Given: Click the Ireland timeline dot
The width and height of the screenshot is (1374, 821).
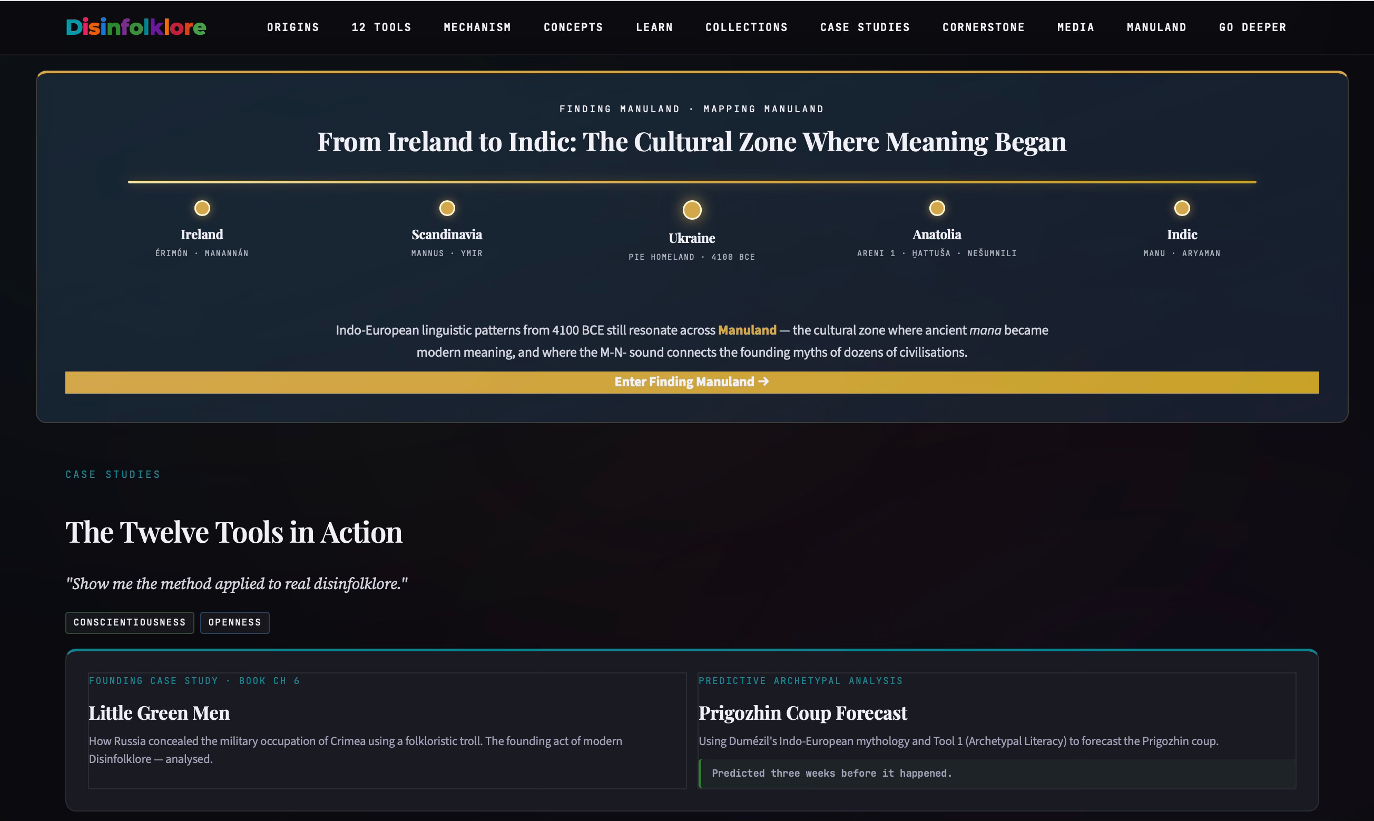Looking at the screenshot, I should (x=202, y=208).
